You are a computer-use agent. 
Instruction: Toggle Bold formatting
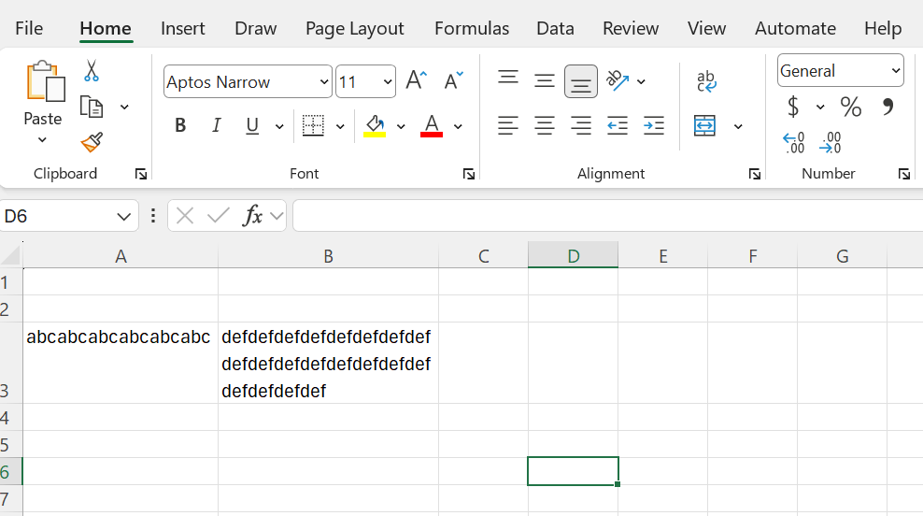(x=180, y=125)
